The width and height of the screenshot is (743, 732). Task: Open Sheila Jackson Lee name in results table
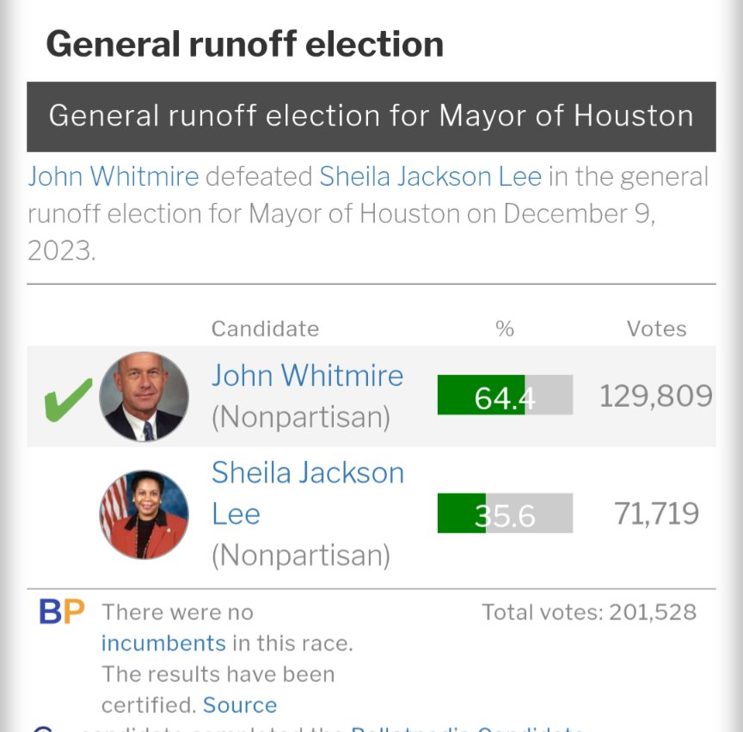(308, 493)
